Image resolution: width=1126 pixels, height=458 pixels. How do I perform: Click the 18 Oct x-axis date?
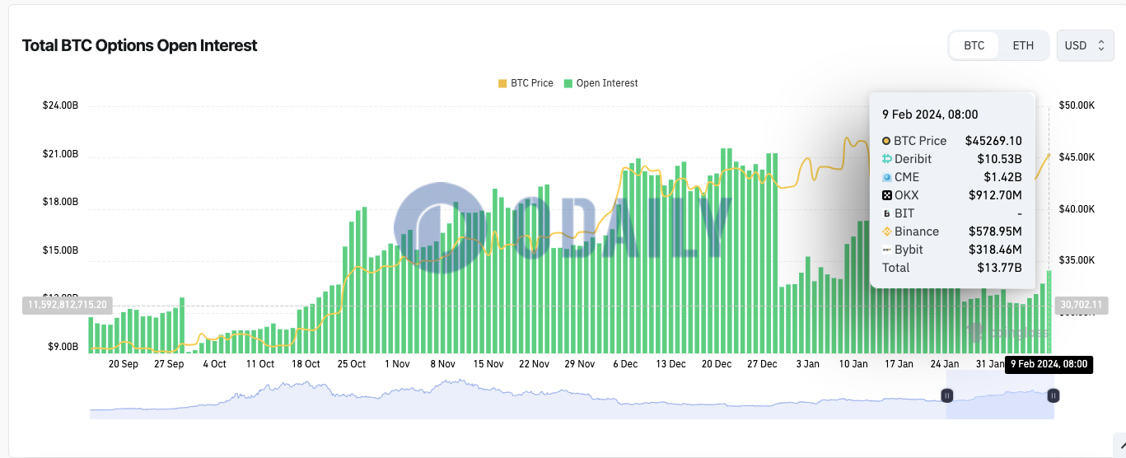click(306, 363)
